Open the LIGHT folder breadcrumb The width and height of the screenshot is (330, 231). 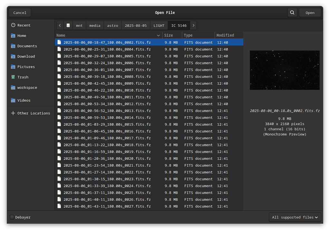pos(159,25)
